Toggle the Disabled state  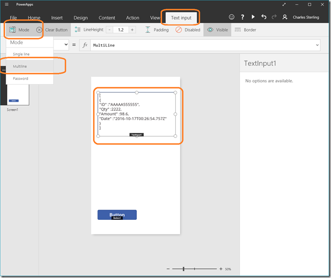point(188,30)
